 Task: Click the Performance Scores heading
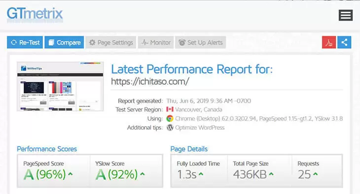tap(47, 149)
